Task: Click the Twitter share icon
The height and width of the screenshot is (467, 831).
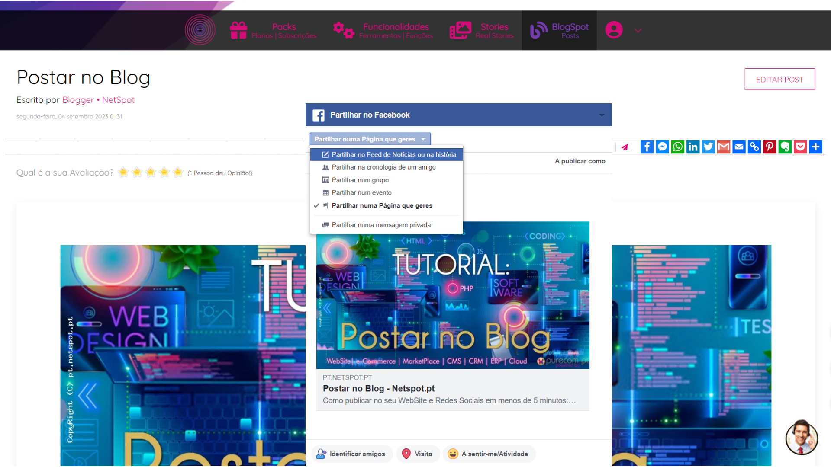Action: tap(708, 147)
